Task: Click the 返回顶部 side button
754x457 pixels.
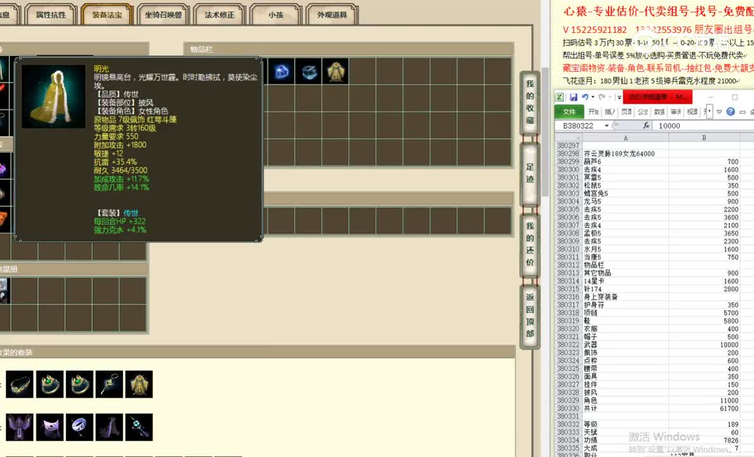Action: (x=529, y=315)
